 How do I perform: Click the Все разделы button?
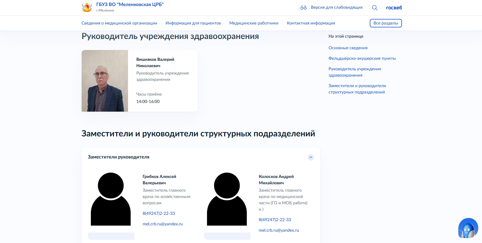tap(386, 23)
